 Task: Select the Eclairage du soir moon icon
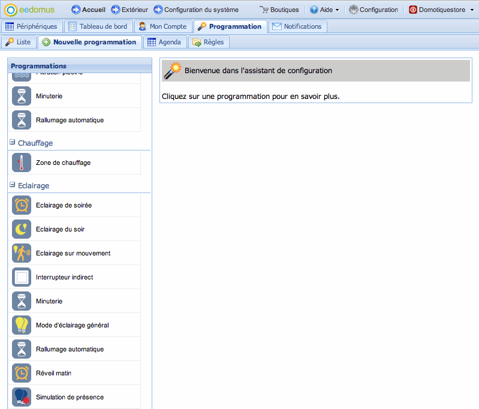(x=22, y=229)
